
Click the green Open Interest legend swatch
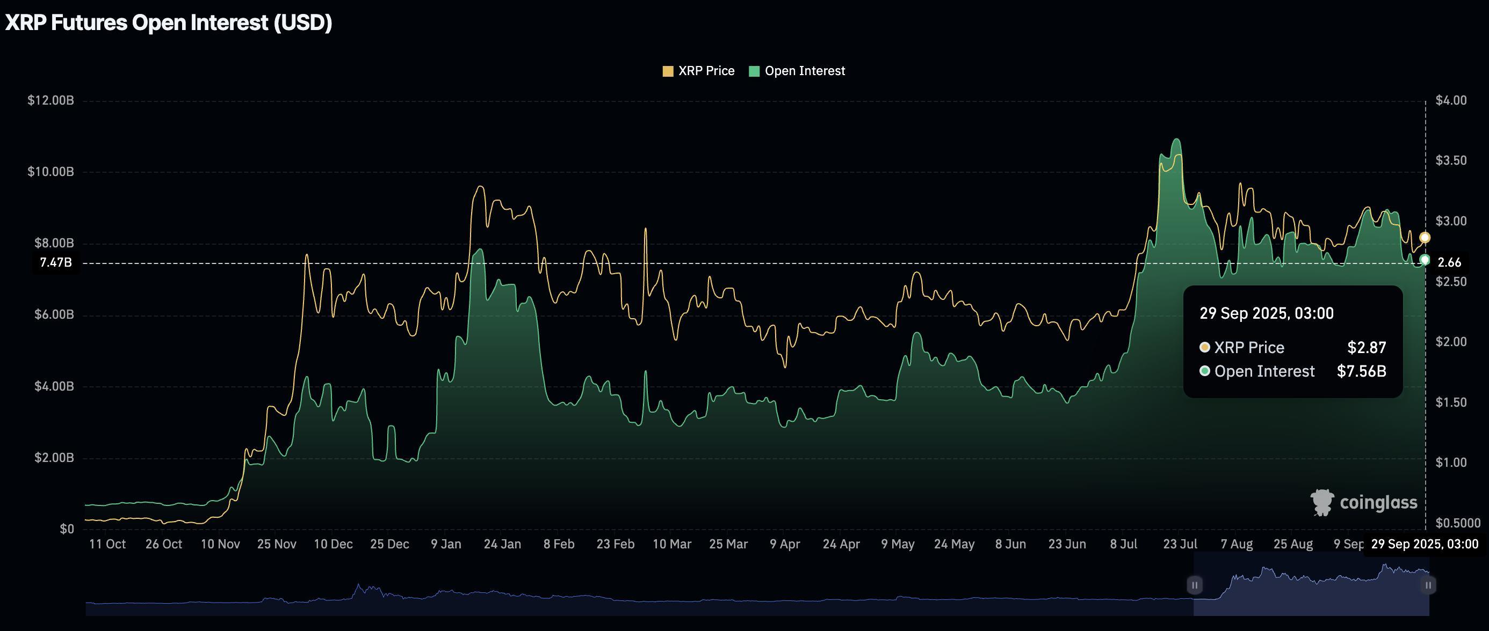(754, 70)
